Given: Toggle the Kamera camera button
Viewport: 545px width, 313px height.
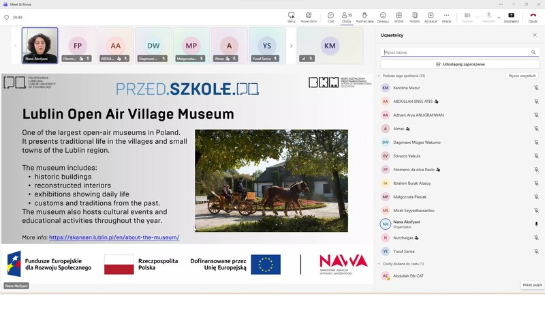Looking at the screenshot, I should coord(467,16).
